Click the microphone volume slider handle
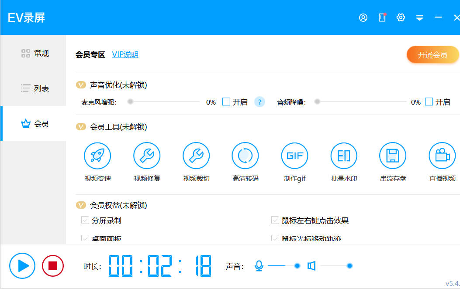Viewport: 460px width, 295px height. [297, 266]
